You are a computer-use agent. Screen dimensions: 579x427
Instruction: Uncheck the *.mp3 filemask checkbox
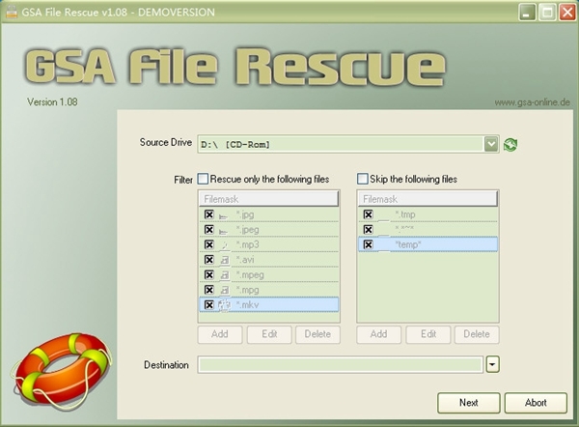coord(209,244)
